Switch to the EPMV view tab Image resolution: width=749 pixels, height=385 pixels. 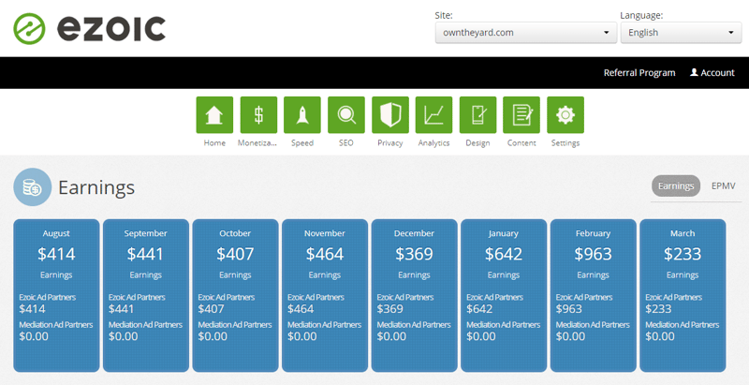click(723, 185)
